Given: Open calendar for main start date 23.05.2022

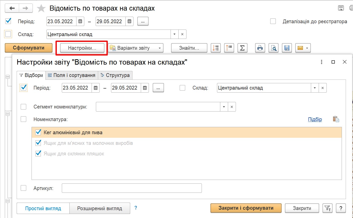Looking at the screenshot, I should pos(80,21).
